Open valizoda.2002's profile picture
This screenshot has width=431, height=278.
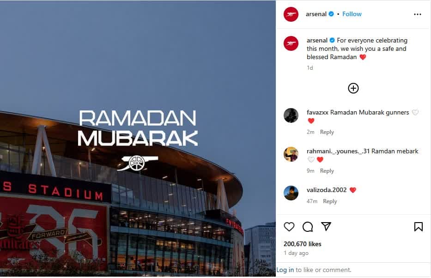coord(291,193)
